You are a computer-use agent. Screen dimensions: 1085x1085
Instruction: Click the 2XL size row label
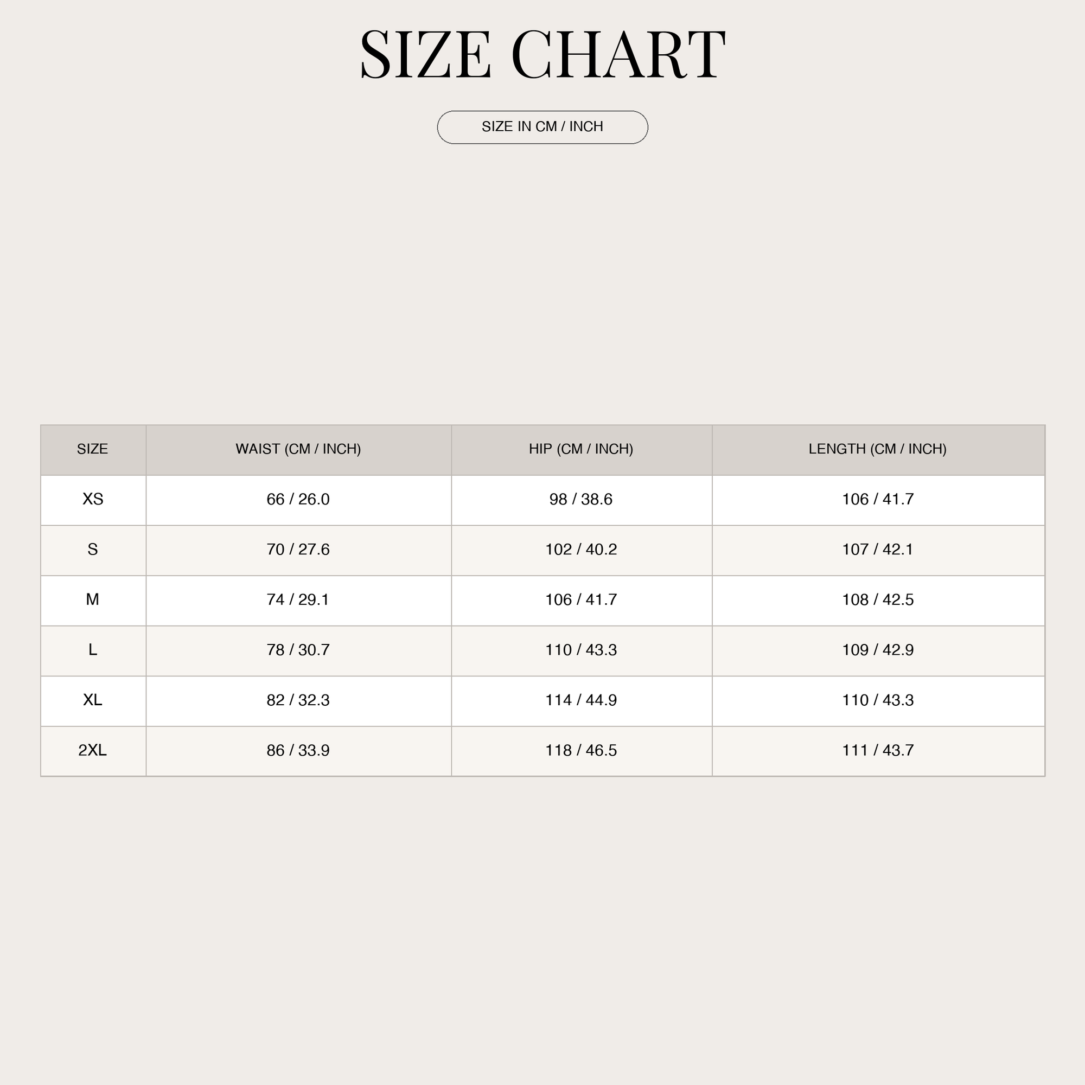[x=93, y=750]
